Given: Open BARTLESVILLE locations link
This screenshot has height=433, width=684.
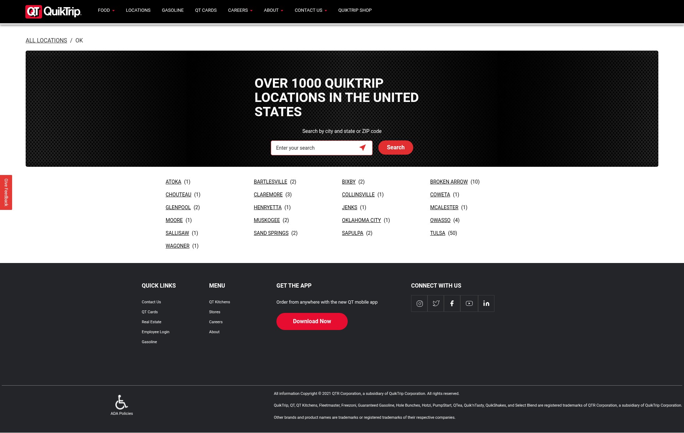Looking at the screenshot, I should tap(270, 182).
